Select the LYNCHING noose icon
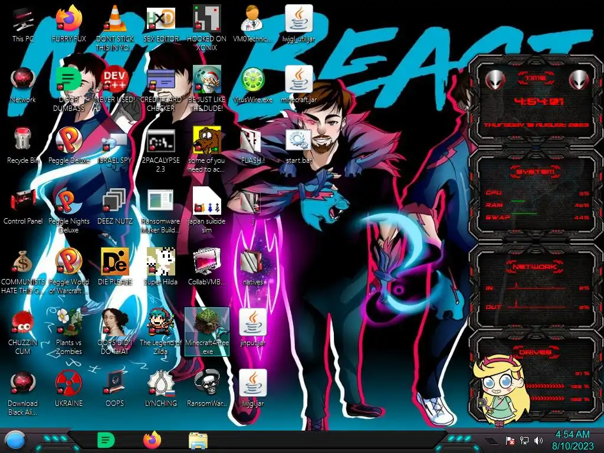Viewport: 604px width, 453px height. [160, 389]
